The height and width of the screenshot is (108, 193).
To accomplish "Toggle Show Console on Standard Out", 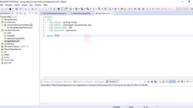I will coord(170,82).
